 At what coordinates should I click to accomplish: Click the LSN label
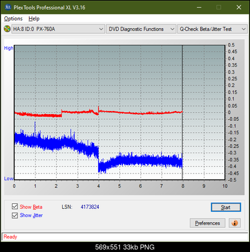point(67,207)
